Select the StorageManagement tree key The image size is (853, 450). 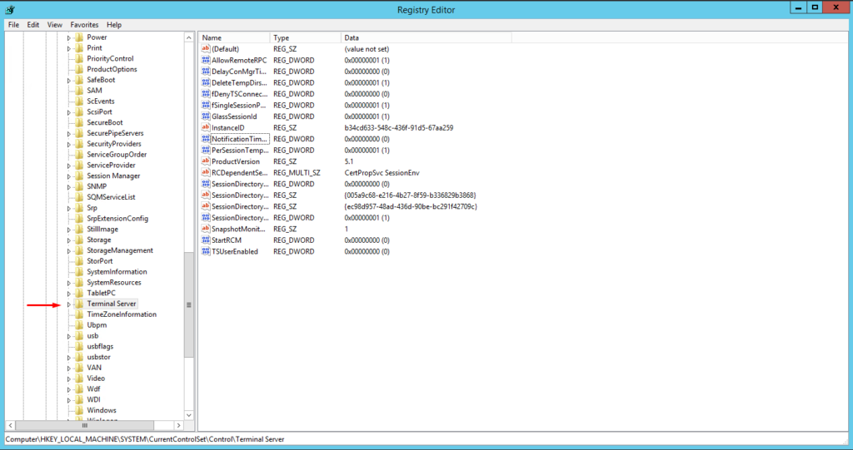coord(120,250)
